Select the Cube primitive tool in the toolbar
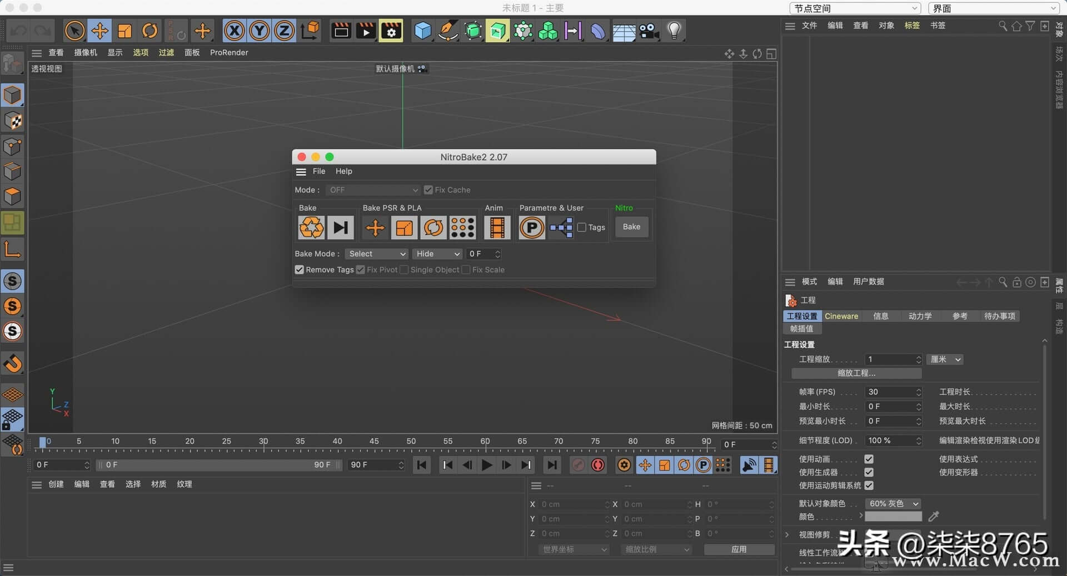The height and width of the screenshot is (576, 1067). (x=423, y=31)
